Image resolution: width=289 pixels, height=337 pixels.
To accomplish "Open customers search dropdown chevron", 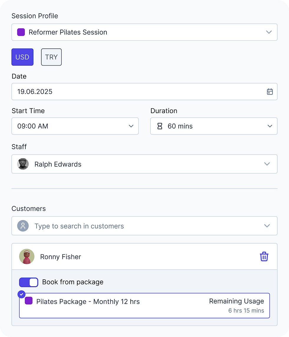I will (267, 226).
